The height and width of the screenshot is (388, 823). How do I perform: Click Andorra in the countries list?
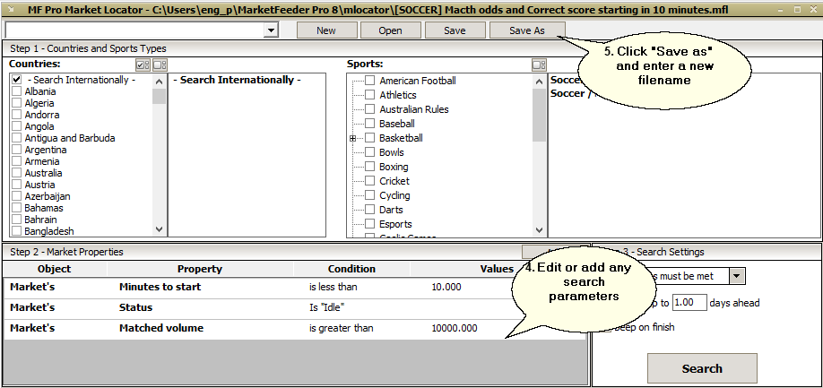click(42, 115)
